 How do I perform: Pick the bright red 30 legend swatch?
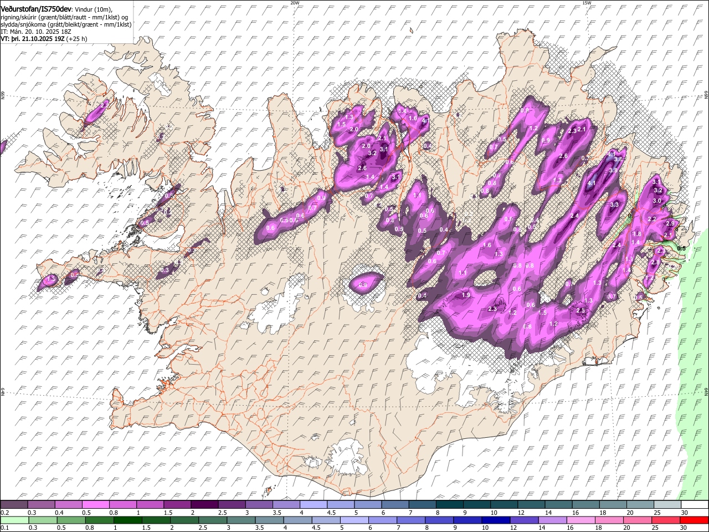coord(694,520)
